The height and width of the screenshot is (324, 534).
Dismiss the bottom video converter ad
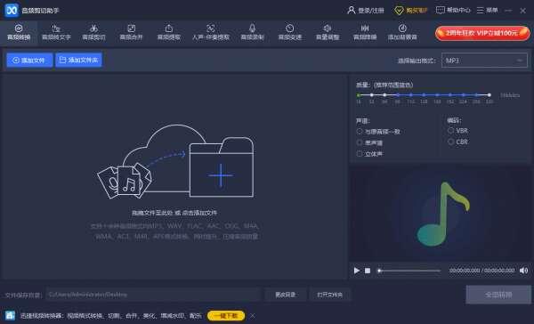click(253, 316)
